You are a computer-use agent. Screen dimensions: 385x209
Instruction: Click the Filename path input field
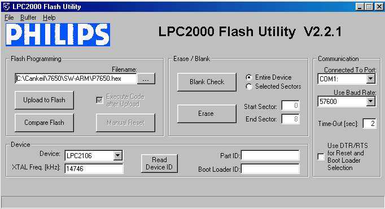76,79
